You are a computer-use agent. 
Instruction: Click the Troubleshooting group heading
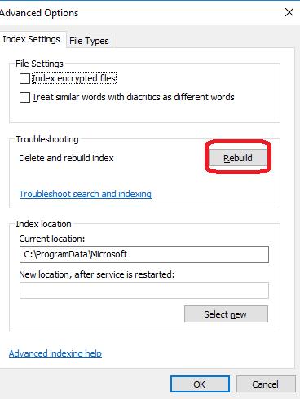click(47, 139)
